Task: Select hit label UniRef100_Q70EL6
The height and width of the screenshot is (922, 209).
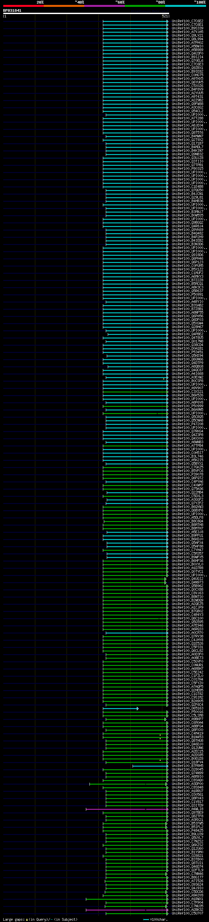Action: point(187,61)
